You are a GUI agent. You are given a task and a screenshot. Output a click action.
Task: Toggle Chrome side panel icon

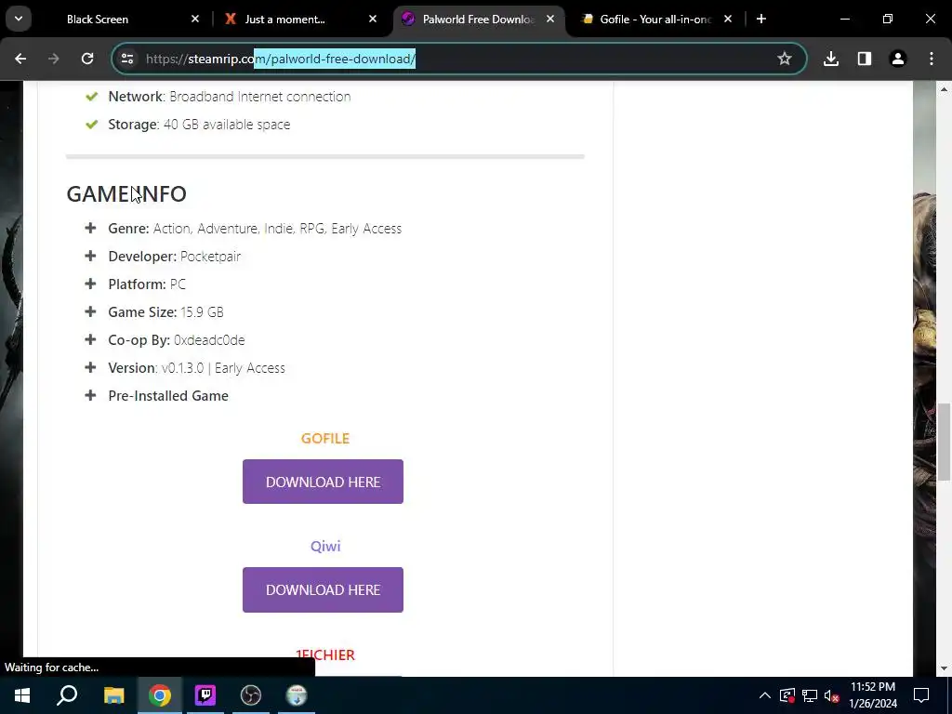click(x=865, y=59)
